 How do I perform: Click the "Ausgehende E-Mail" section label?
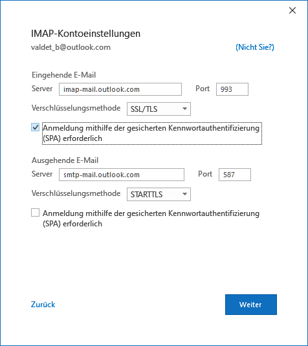(x=65, y=160)
